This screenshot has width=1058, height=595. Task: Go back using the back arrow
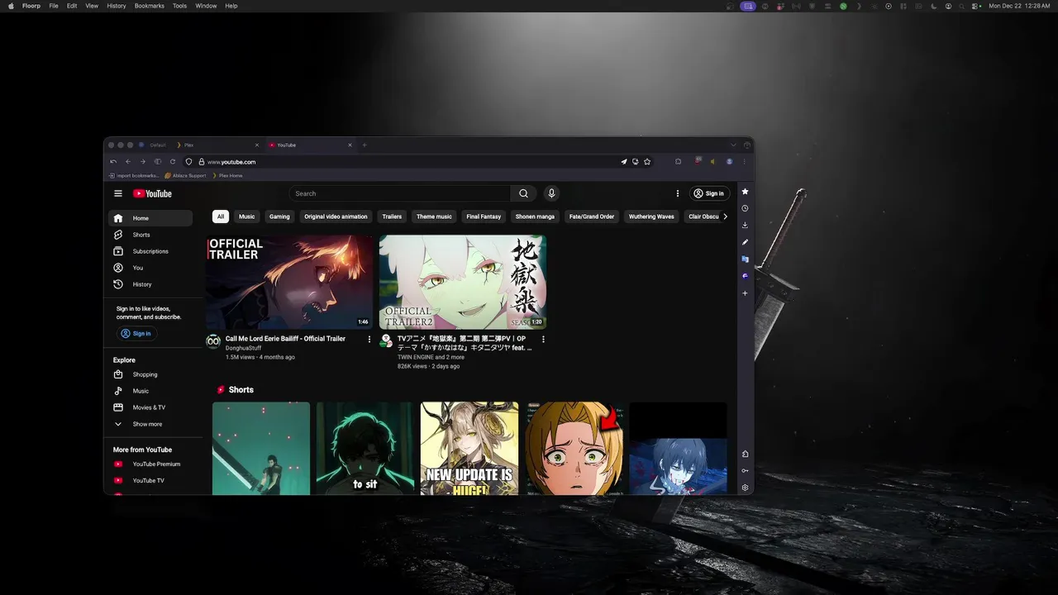[128, 162]
